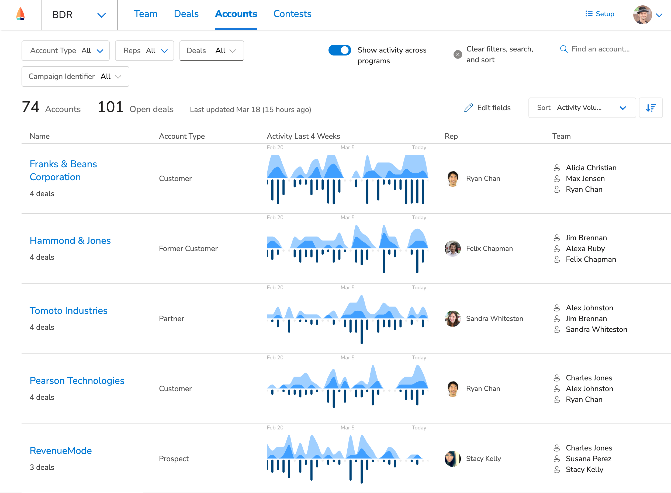Screen dimensions: 671x493
Task: Click person icon beside Alex Johnston in Tomoto row
Action: (557, 308)
